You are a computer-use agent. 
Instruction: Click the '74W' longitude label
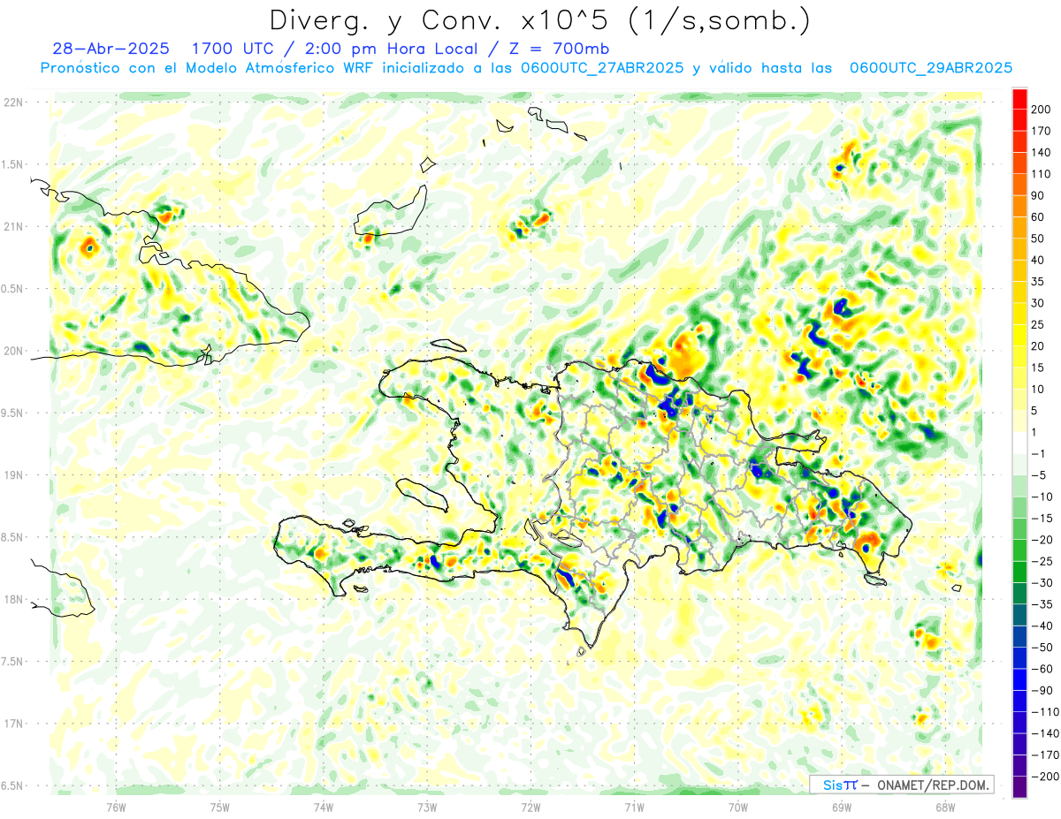(x=324, y=806)
